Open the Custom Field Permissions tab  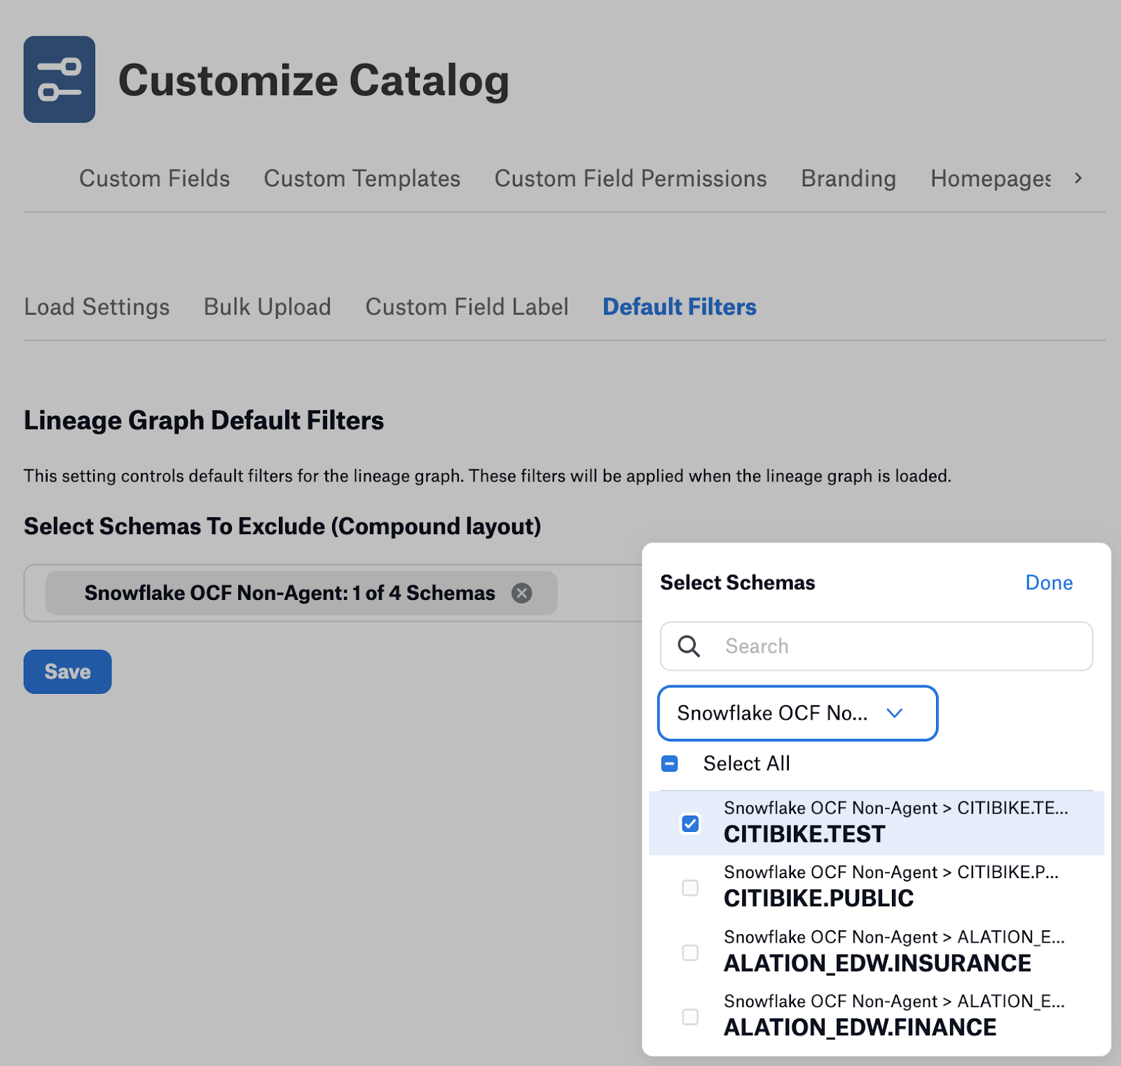click(x=631, y=179)
